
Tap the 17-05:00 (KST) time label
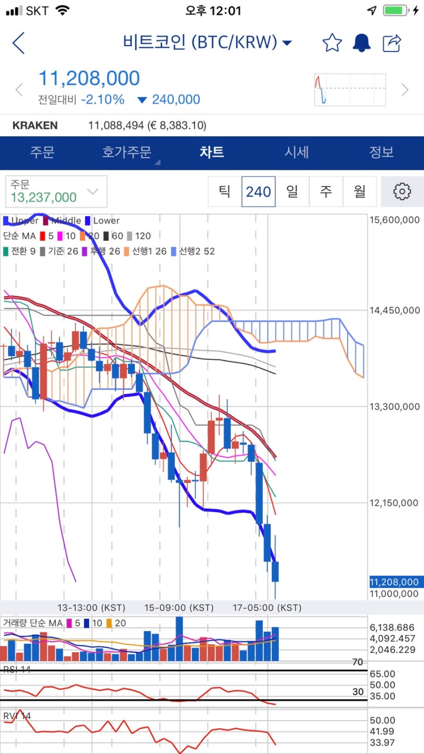tap(267, 608)
